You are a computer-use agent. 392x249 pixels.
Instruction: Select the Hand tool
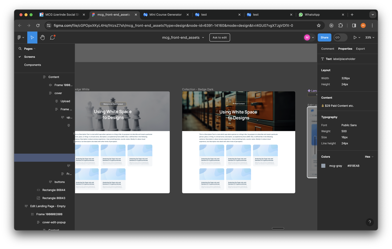42,37
